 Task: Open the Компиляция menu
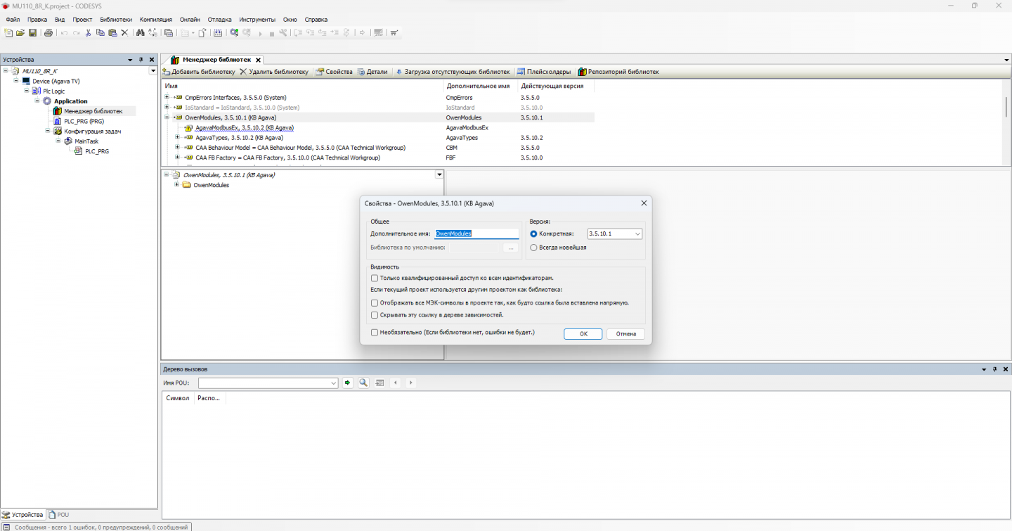point(155,20)
